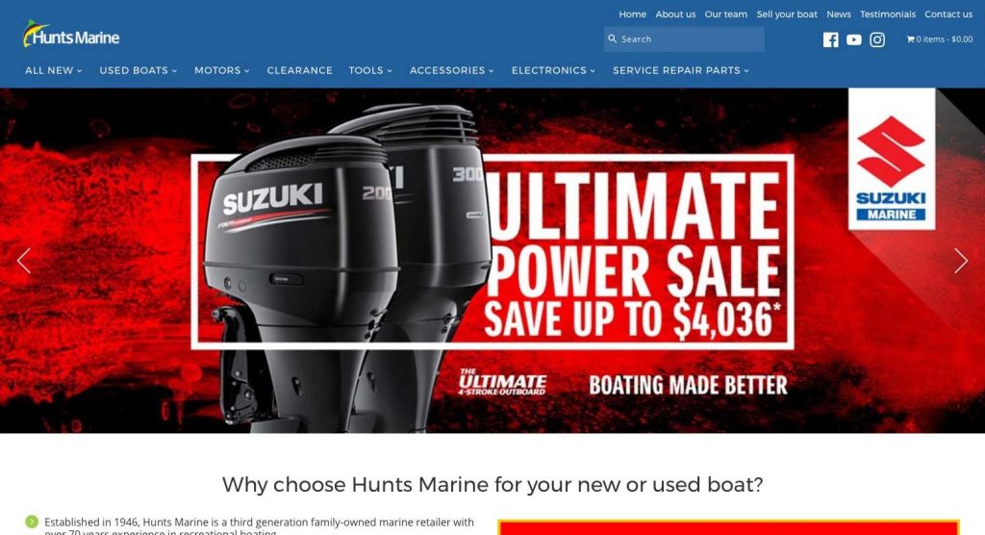Show previous slide with left arrow

click(x=24, y=260)
